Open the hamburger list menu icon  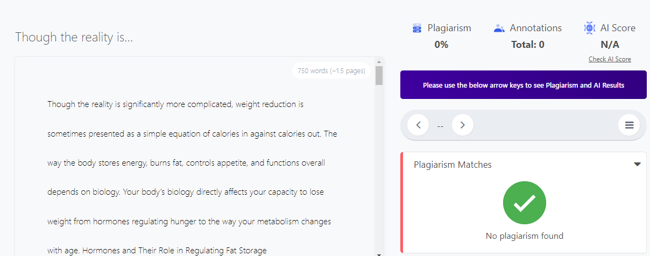[x=629, y=125]
